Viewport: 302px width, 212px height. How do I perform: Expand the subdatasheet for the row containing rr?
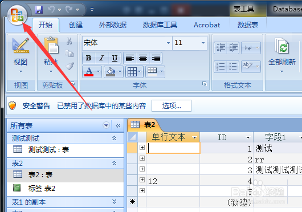[142, 158]
